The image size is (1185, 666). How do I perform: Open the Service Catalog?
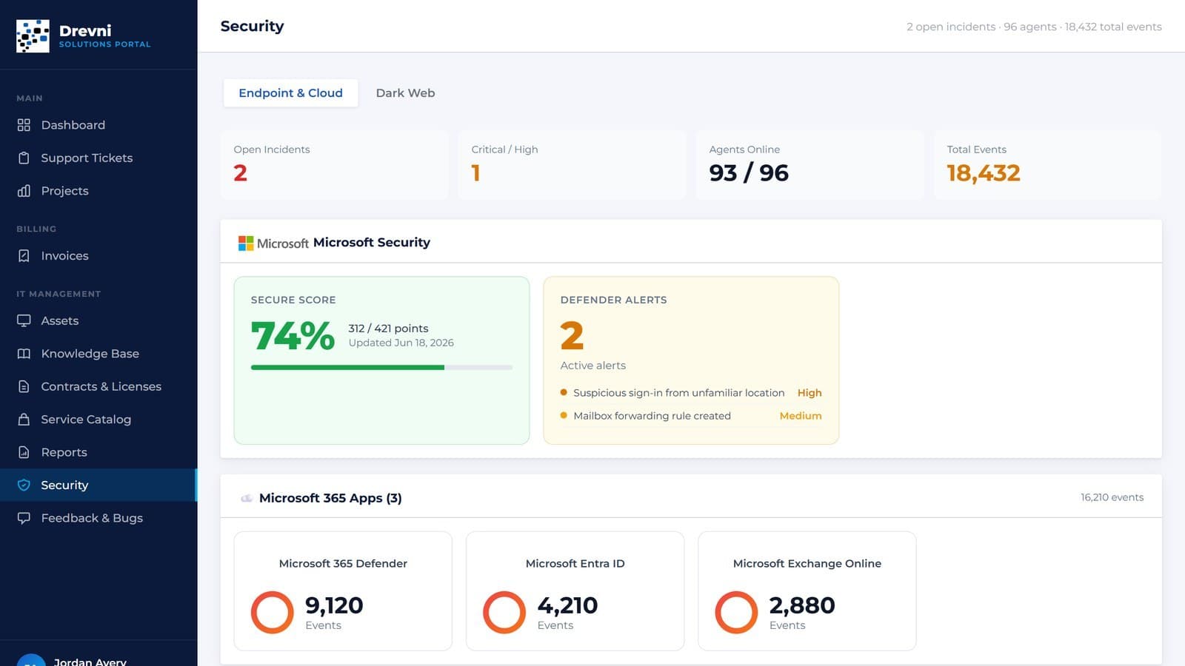point(99,420)
